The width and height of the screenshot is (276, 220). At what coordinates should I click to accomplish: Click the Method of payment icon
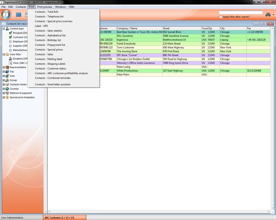[x=7, y=93]
